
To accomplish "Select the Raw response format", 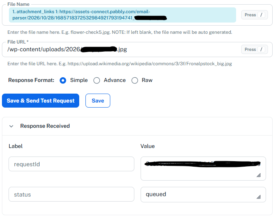I will (135, 80).
